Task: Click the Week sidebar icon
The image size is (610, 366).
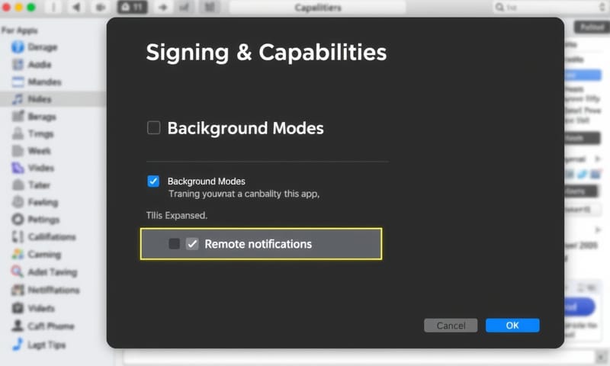Action: 18,150
